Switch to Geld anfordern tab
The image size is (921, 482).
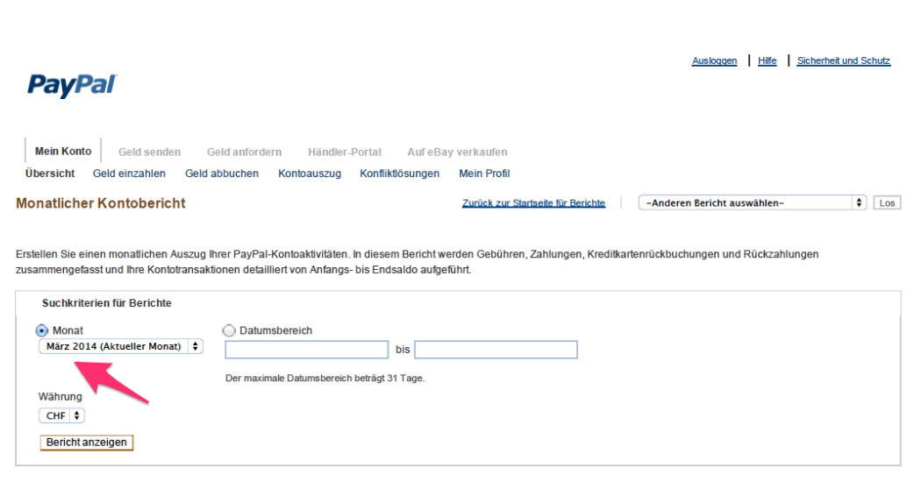(x=245, y=152)
